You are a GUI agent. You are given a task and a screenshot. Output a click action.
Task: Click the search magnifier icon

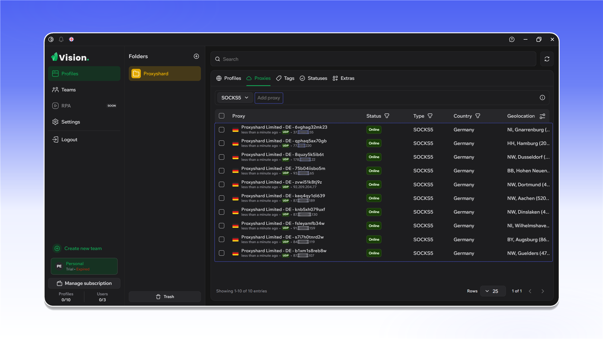tap(217, 59)
